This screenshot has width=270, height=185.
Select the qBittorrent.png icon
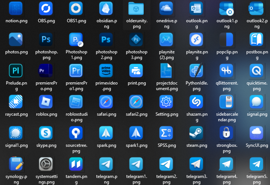(226, 70)
